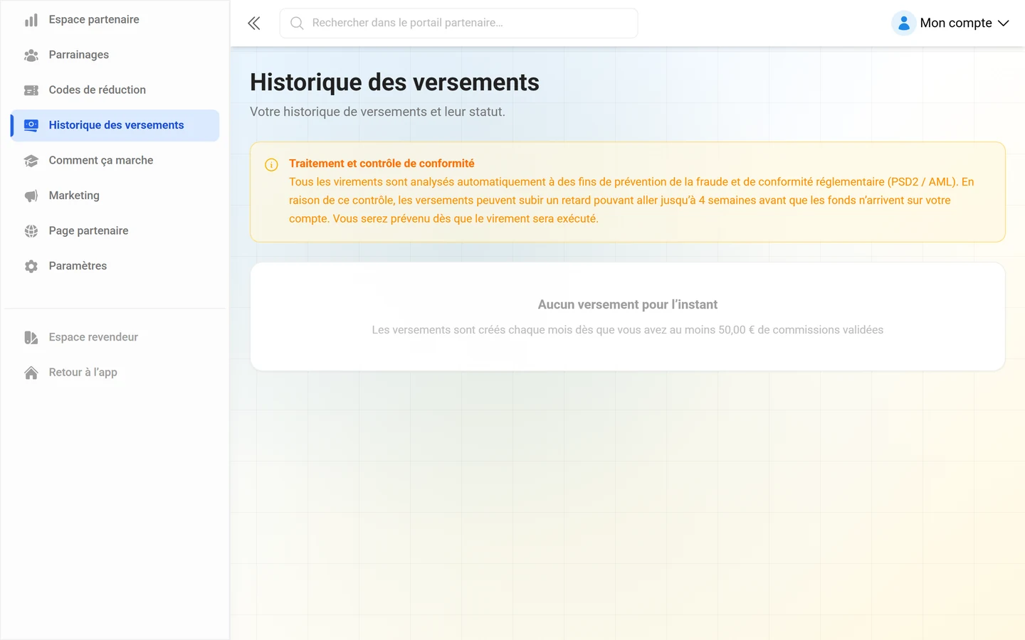Expand the Mon compte dropdown arrow
The width and height of the screenshot is (1025, 640).
(1004, 23)
